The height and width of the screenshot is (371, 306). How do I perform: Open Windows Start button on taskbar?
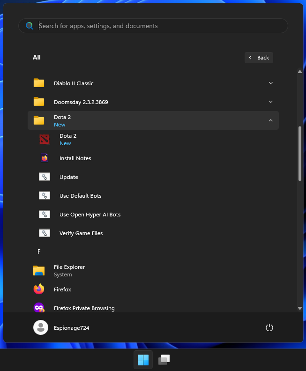(x=143, y=360)
